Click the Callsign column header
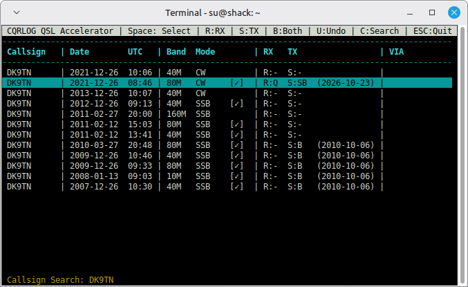The image size is (468, 287). click(x=26, y=52)
